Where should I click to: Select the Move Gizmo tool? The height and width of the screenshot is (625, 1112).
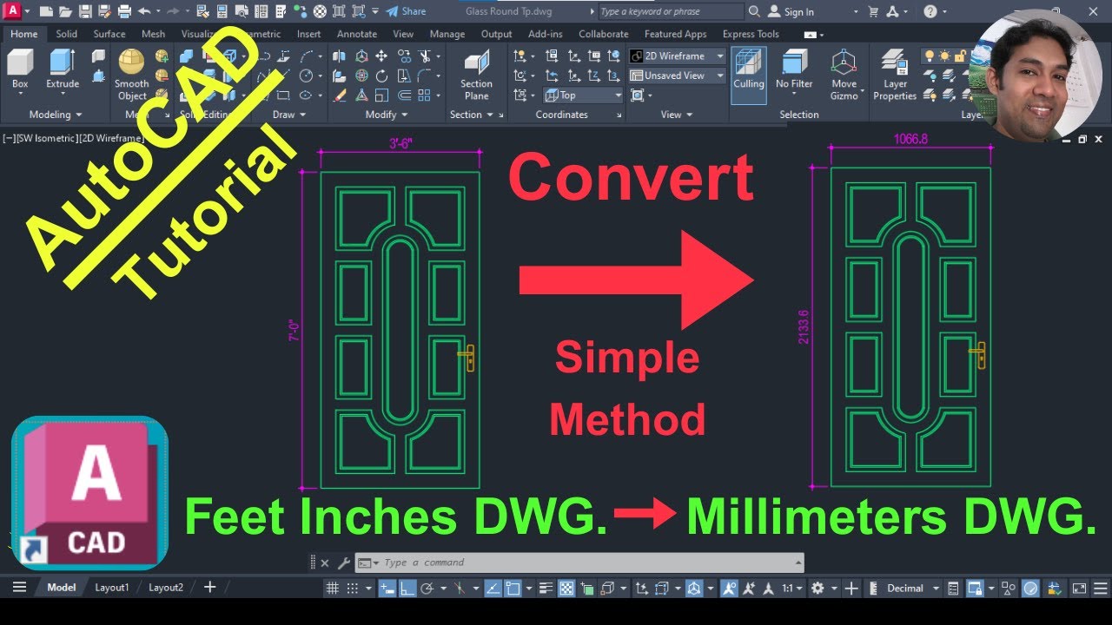(x=844, y=75)
